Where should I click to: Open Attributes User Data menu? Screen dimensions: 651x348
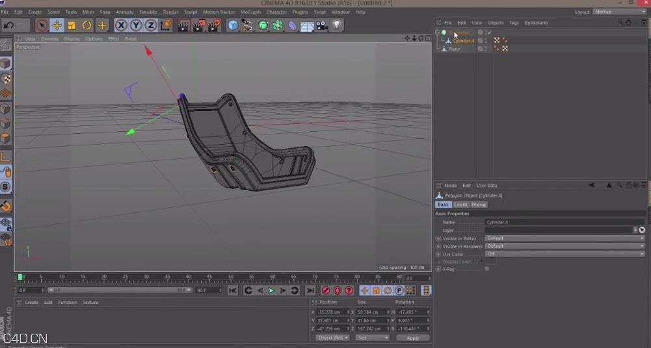pyautogui.click(x=486, y=186)
